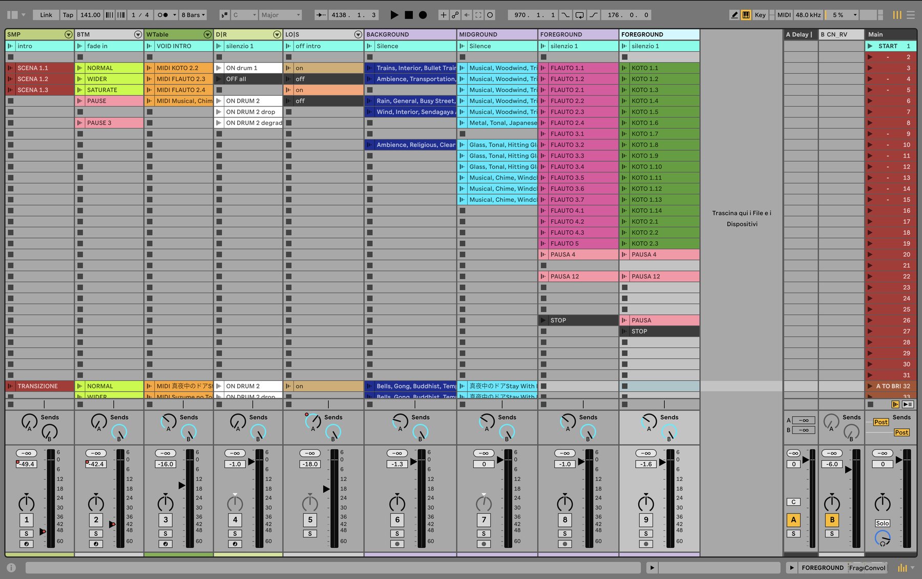922x579 pixels.
Task: Toggle Key map mode
Action: pos(760,15)
